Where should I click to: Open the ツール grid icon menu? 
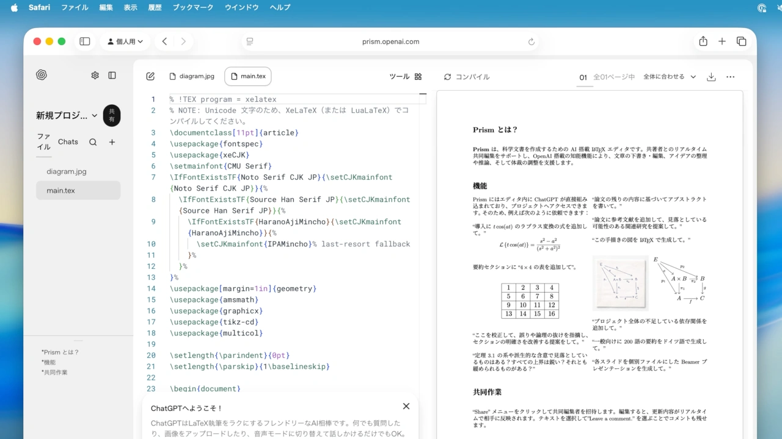click(418, 77)
